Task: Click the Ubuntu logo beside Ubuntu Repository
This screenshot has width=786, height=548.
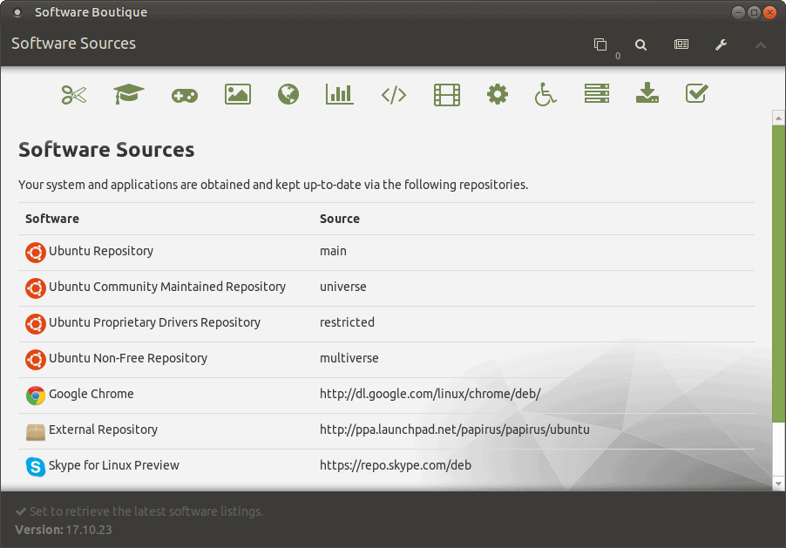Action: [x=36, y=252]
